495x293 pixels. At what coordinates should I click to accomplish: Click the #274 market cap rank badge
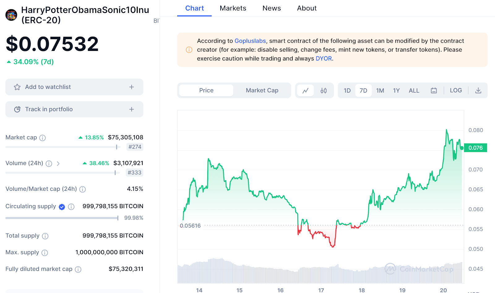pos(135,147)
